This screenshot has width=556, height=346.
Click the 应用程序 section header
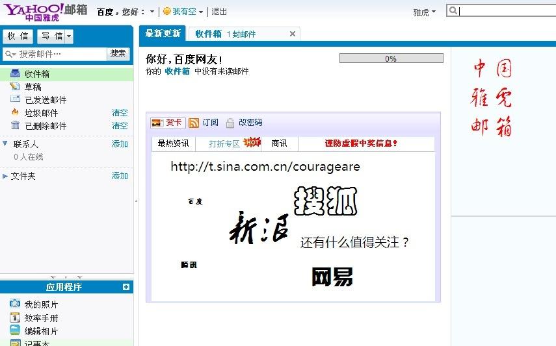pos(64,287)
